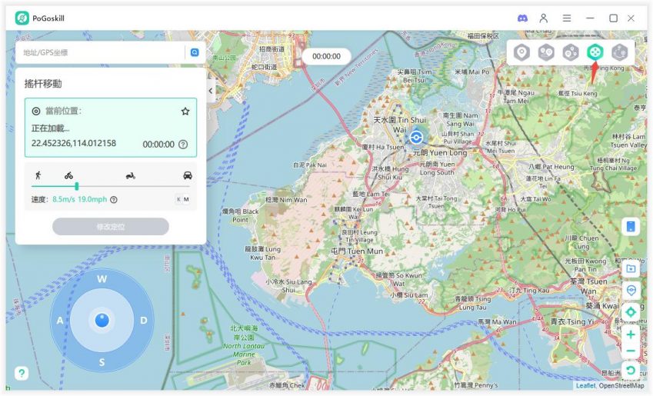
Task: Toggle speed unit to K
Action: [178, 199]
